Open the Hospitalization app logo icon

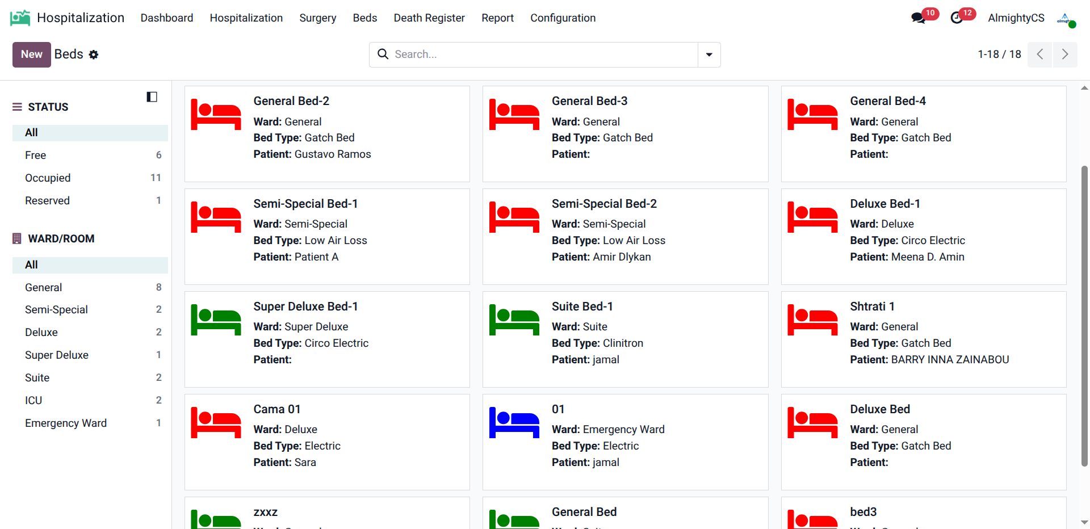(20, 18)
